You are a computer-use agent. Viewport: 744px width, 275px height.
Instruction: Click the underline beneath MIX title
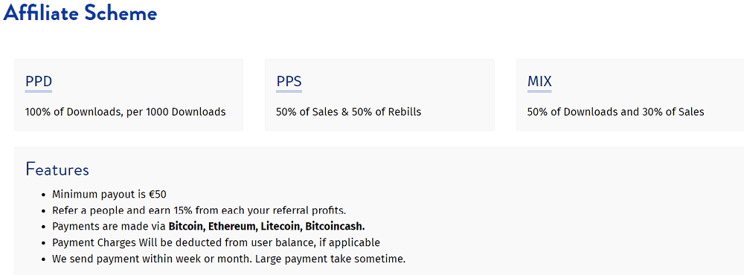(539, 91)
